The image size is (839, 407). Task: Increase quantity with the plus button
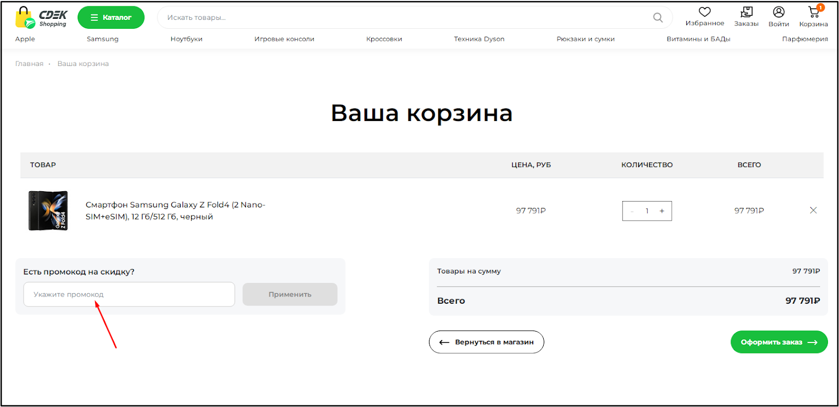pyautogui.click(x=662, y=211)
